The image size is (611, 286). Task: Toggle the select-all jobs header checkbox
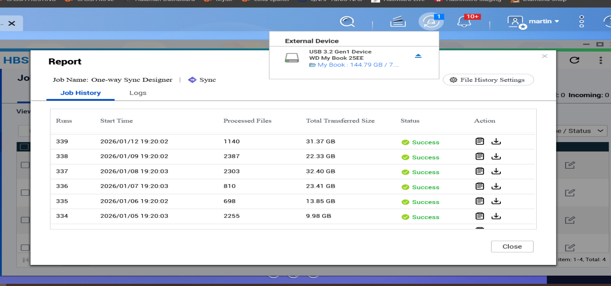[x=25, y=147]
